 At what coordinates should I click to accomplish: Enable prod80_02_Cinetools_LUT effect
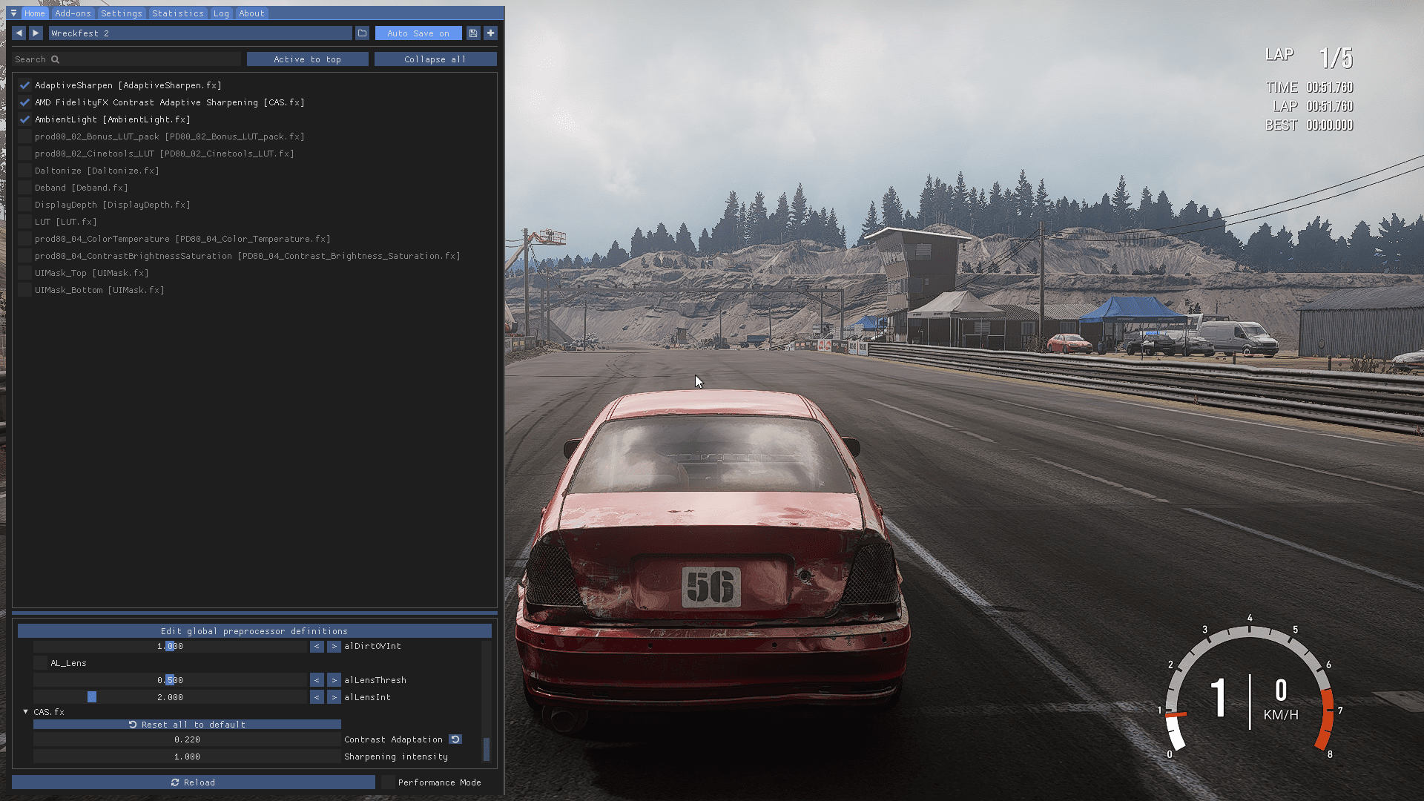pyautogui.click(x=24, y=154)
